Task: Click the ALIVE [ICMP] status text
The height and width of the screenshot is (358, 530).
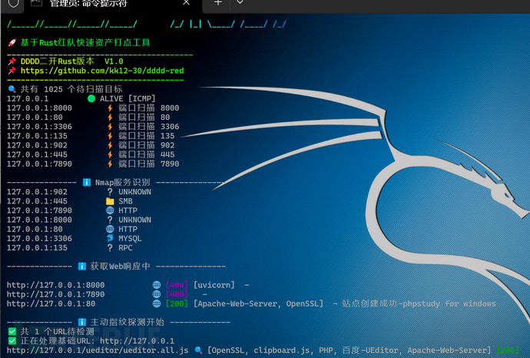Action: point(128,98)
